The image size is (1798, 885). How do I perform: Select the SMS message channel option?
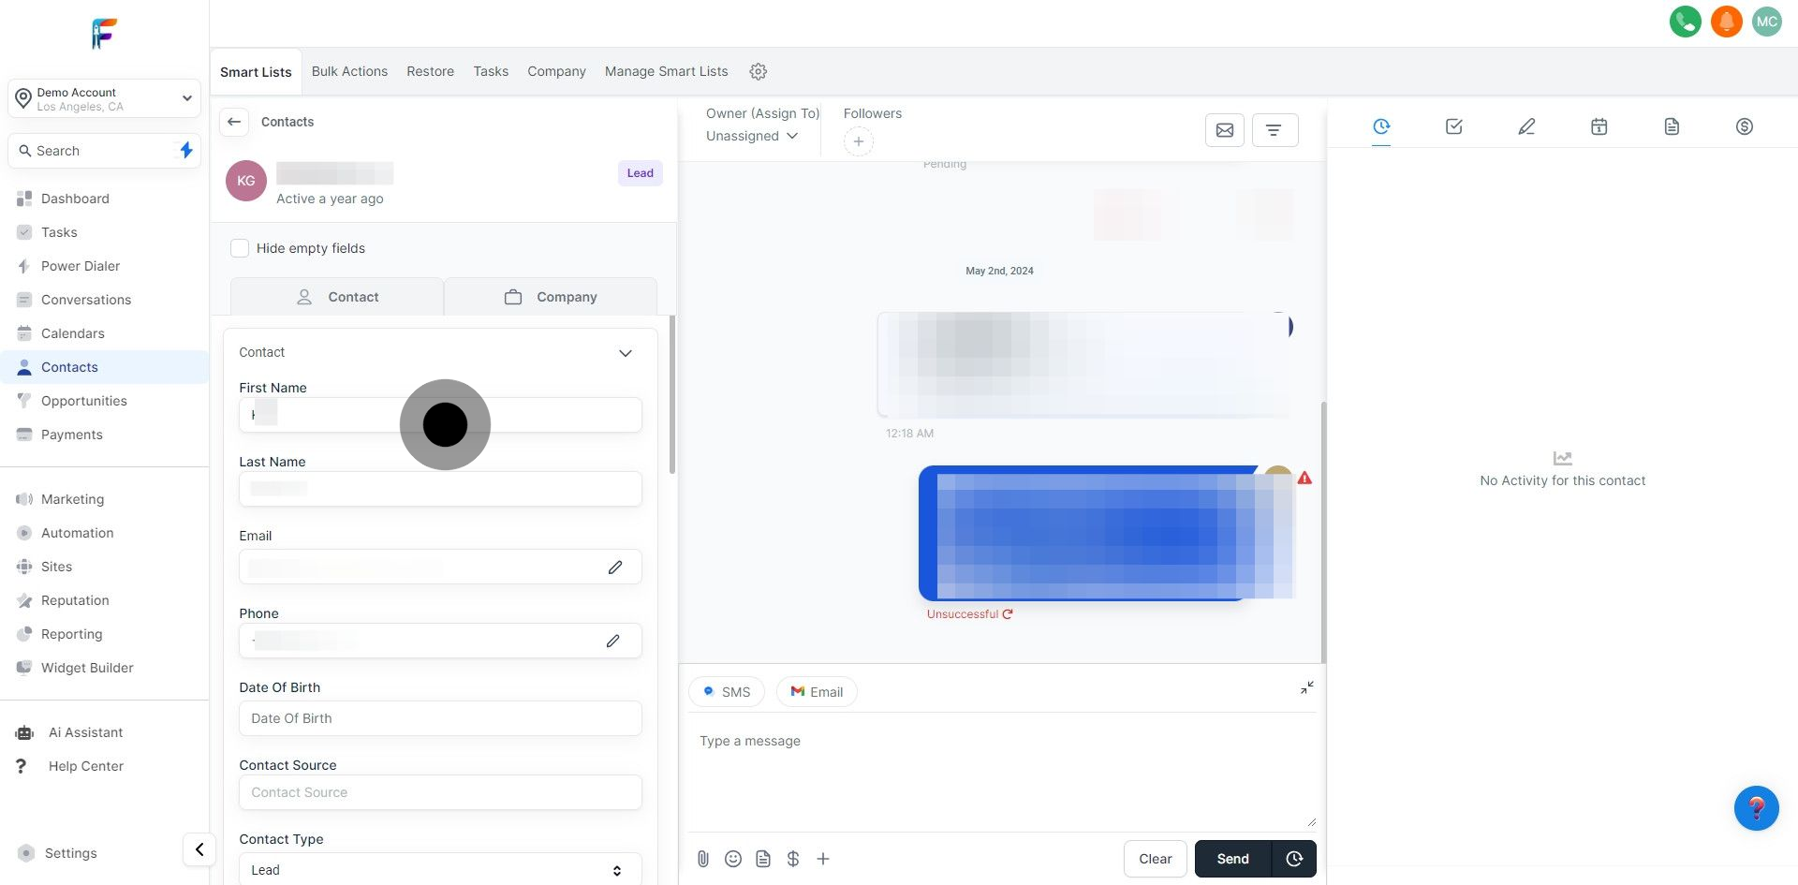pos(727,692)
